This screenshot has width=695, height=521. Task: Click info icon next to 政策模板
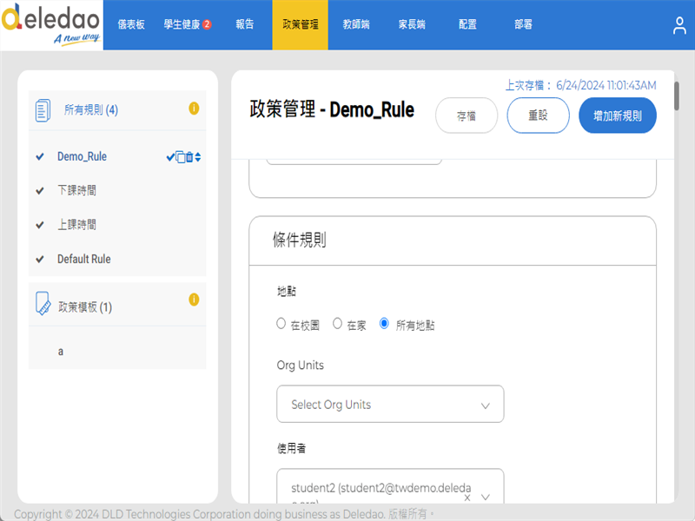[x=194, y=300]
